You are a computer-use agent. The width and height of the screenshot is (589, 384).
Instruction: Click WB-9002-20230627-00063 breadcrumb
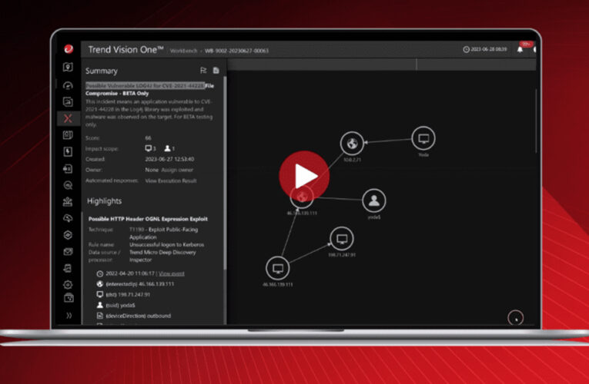236,51
